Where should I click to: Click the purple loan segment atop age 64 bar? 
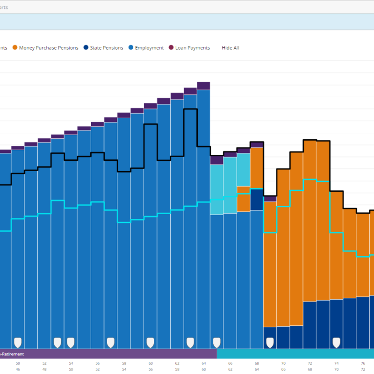pyautogui.click(x=203, y=86)
